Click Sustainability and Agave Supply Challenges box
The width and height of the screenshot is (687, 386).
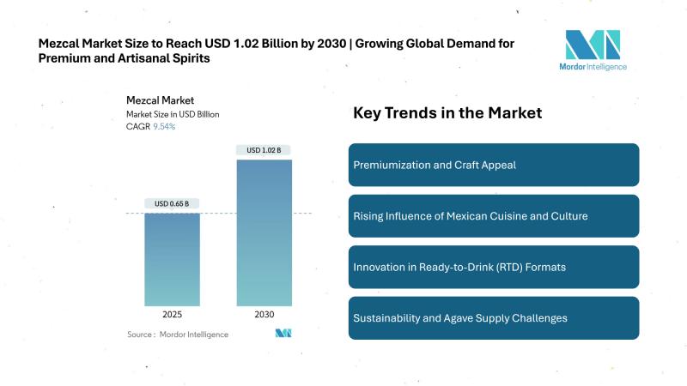point(494,317)
